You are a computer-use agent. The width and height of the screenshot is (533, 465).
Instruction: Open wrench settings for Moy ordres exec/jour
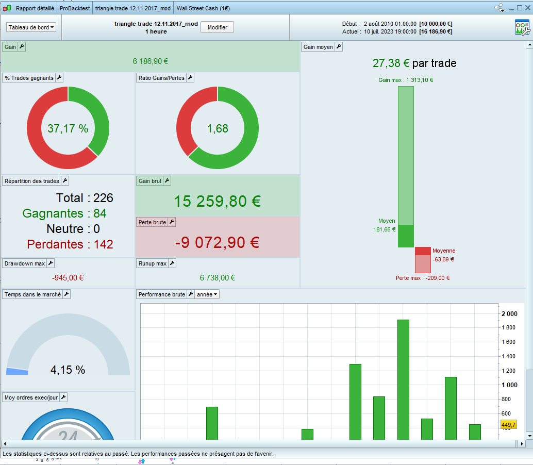[63, 397]
